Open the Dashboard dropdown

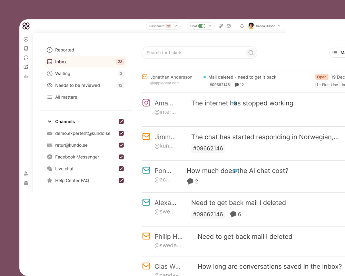coord(163,26)
